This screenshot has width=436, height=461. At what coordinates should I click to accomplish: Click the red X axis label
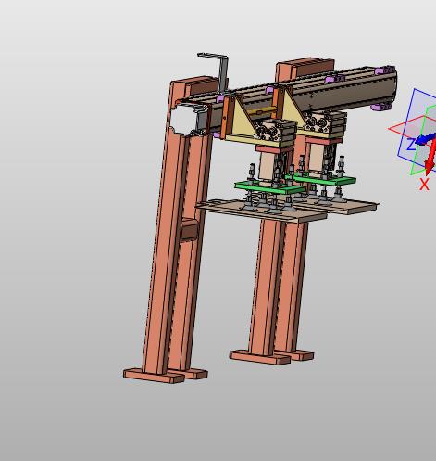[x=424, y=185]
